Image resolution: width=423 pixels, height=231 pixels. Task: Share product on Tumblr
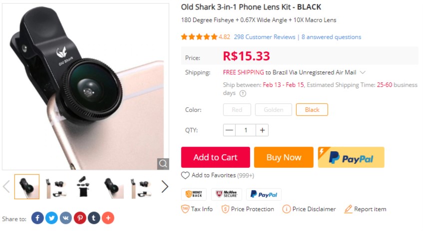(94, 218)
